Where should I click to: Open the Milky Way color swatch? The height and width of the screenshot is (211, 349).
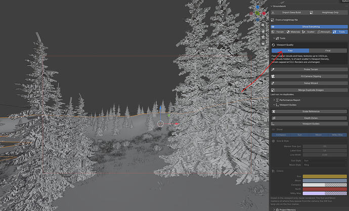click(325, 193)
